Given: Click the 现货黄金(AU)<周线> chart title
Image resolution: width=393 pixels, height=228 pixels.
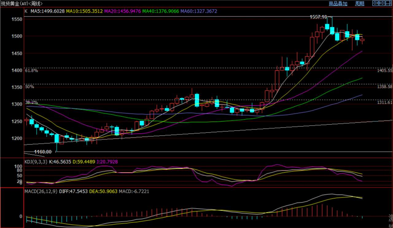Looking at the screenshot, I should (22, 4).
